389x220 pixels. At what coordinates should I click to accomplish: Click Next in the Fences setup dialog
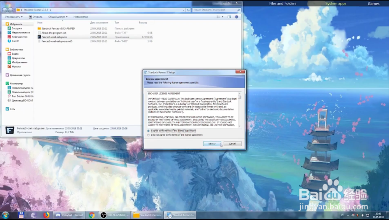[212, 143]
